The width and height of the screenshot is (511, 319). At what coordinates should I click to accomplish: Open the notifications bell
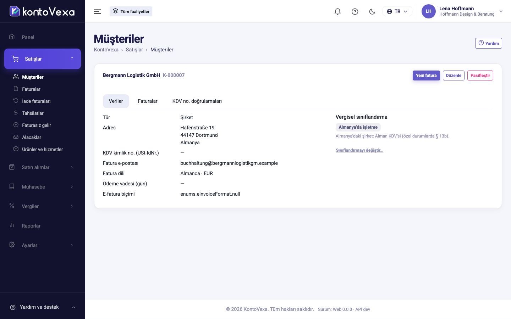[337, 11]
